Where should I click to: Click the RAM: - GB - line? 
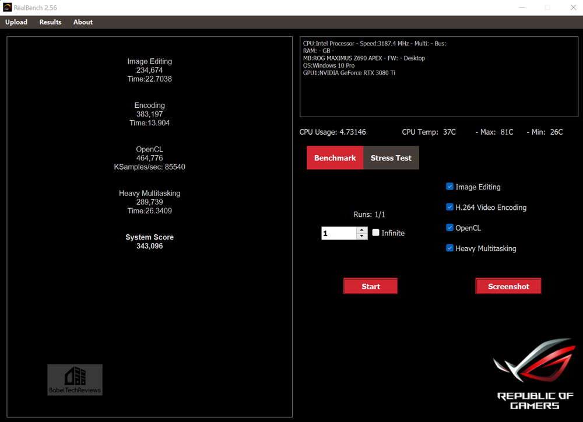(319, 51)
